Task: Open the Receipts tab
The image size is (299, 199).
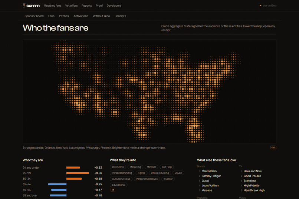Action: pyautogui.click(x=120, y=16)
